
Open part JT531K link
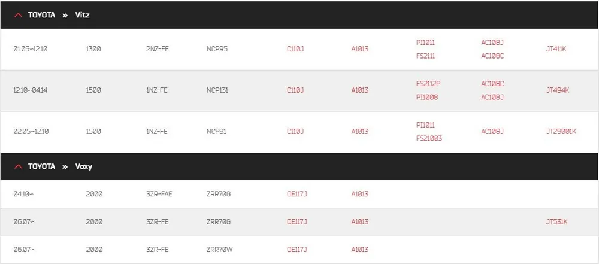click(x=557, y=222)
